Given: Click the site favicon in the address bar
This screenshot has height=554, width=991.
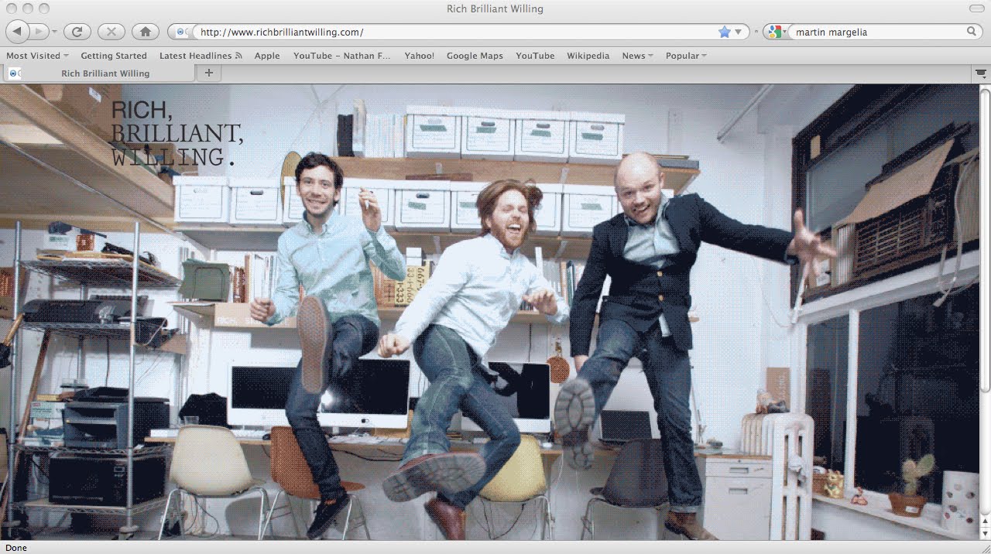Looking at the screenshot, I should coord(181,32).
